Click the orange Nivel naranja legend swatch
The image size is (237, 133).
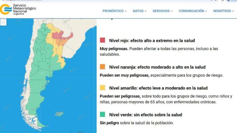(103, 67)
